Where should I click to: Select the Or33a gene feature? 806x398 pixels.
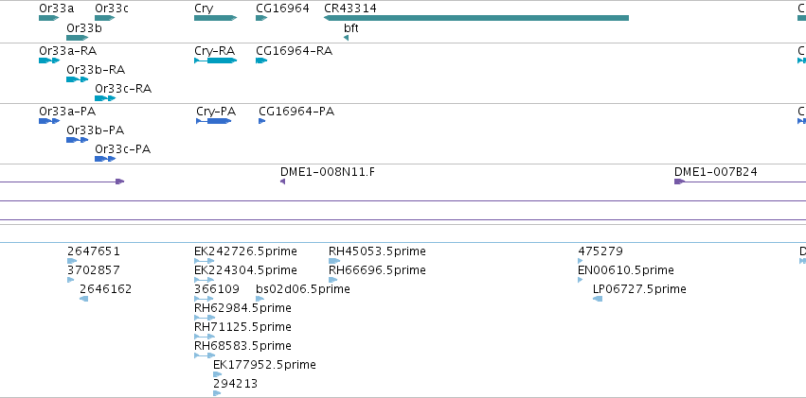pyautogui.click(x=49, y=18)
